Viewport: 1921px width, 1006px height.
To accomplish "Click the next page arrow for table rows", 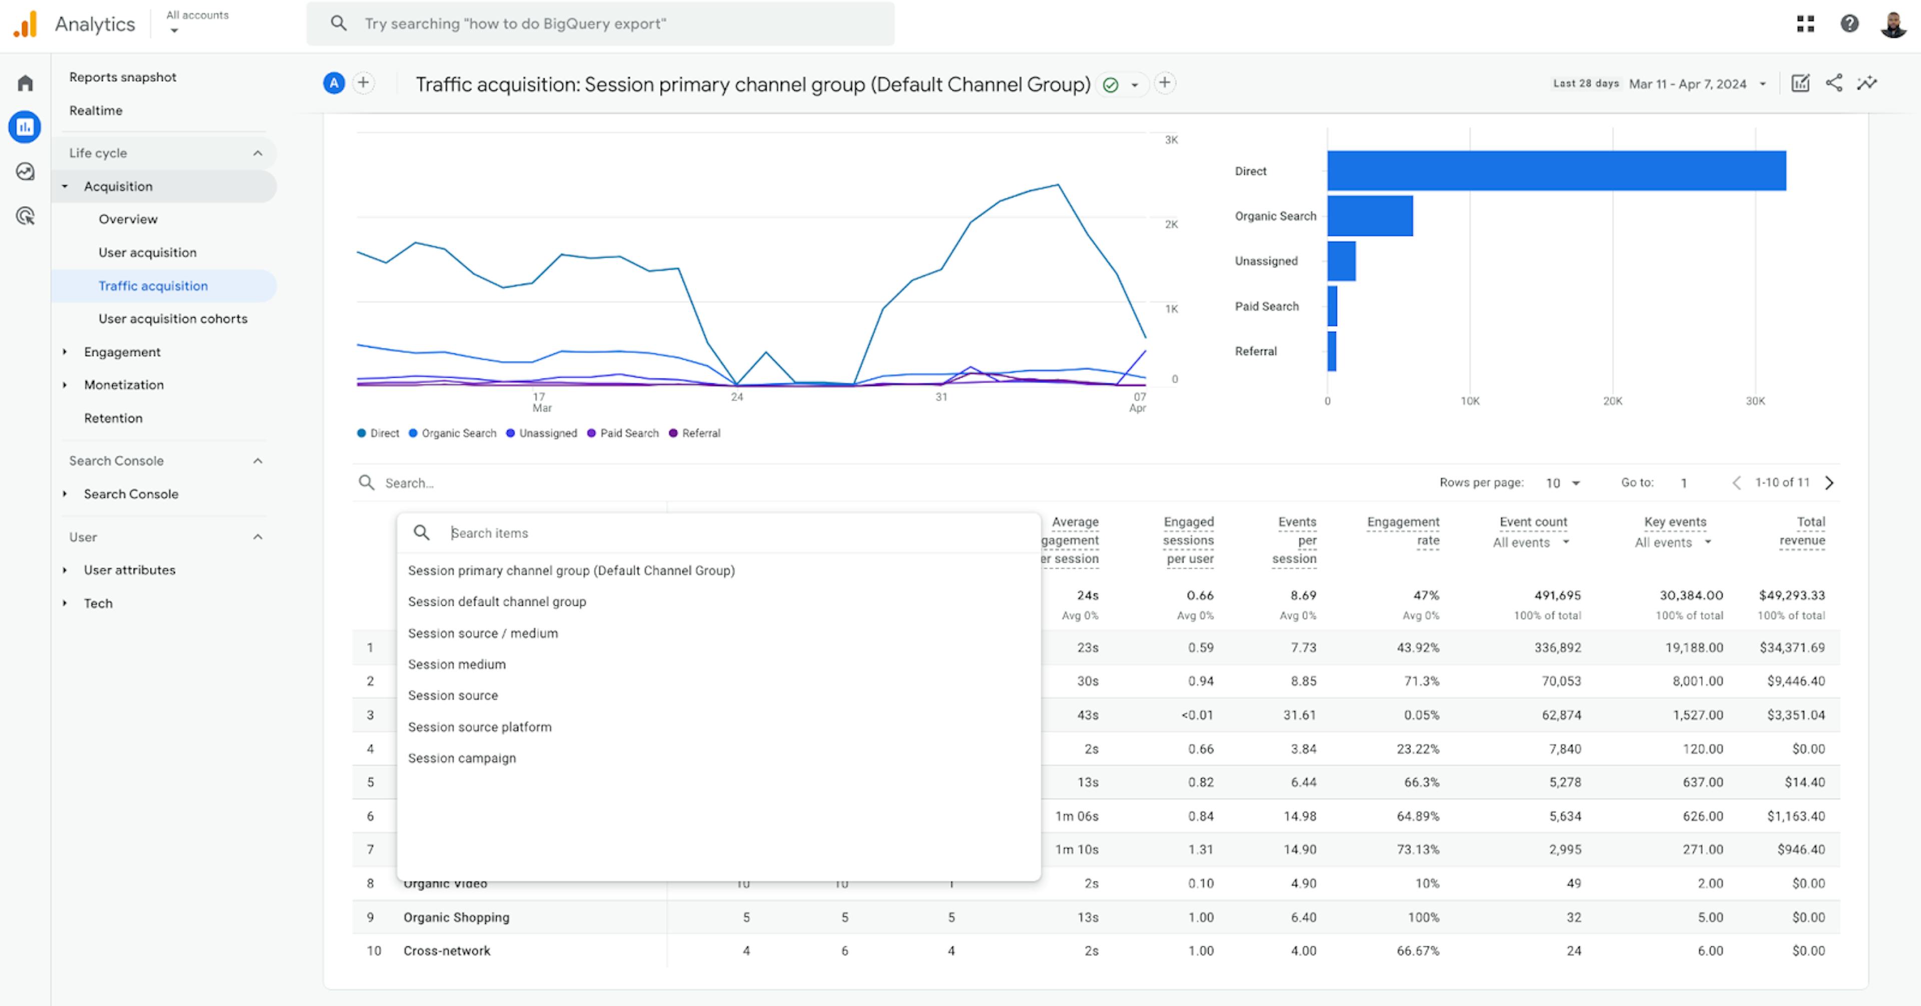I will 1832,483.
